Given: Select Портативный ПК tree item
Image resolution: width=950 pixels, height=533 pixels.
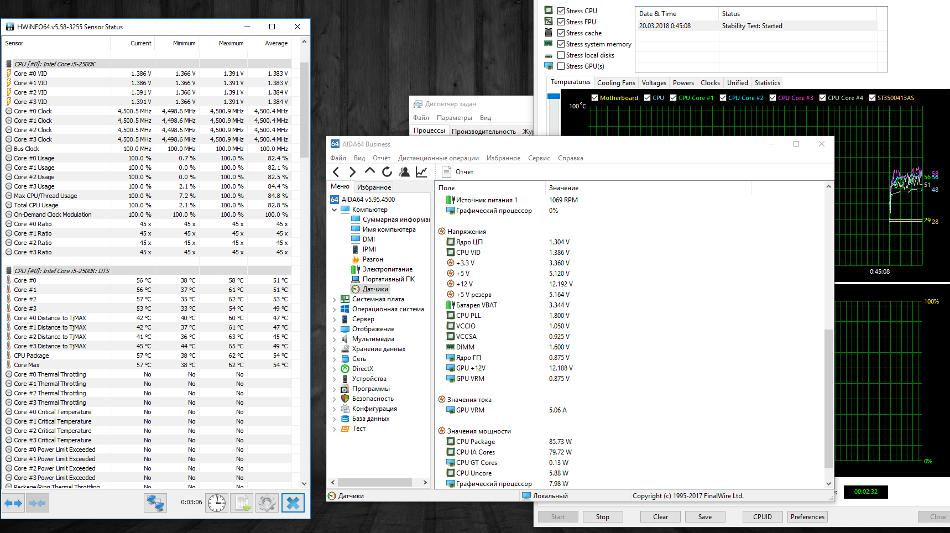Looking at the screenshot, I should 383,279.
